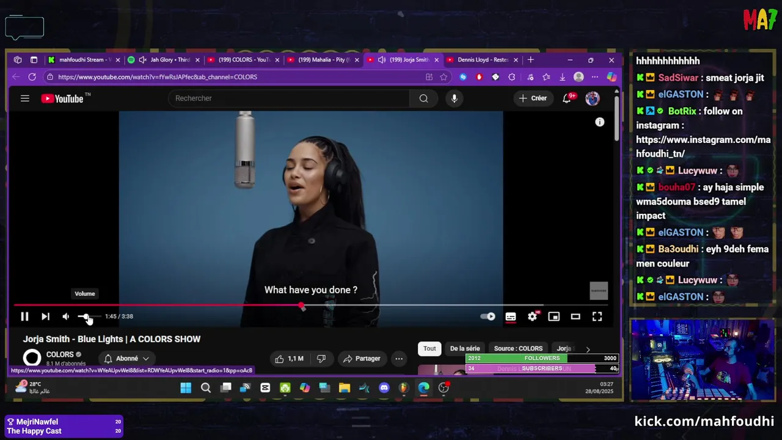Screen dimensions: 782x440
Task: Open a new browser tab
Action: coord(531,60)
